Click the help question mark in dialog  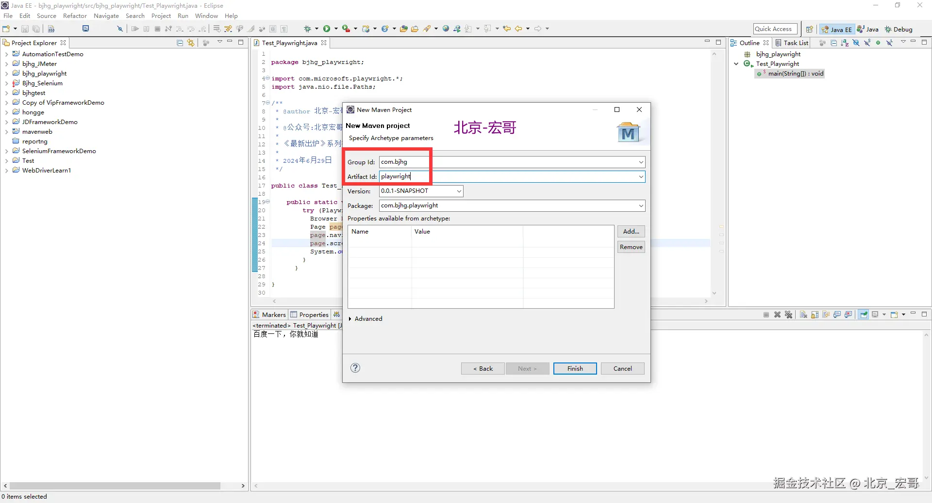coord(355,368)
